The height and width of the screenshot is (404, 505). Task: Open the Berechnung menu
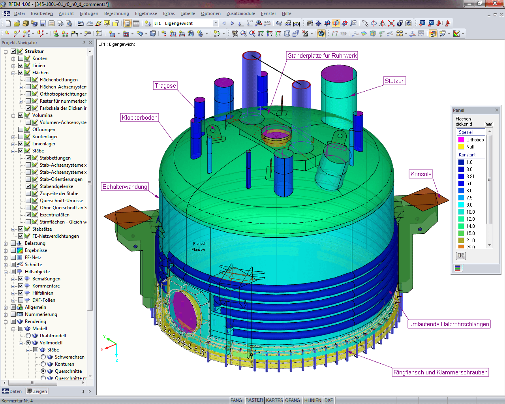point(116,13)
